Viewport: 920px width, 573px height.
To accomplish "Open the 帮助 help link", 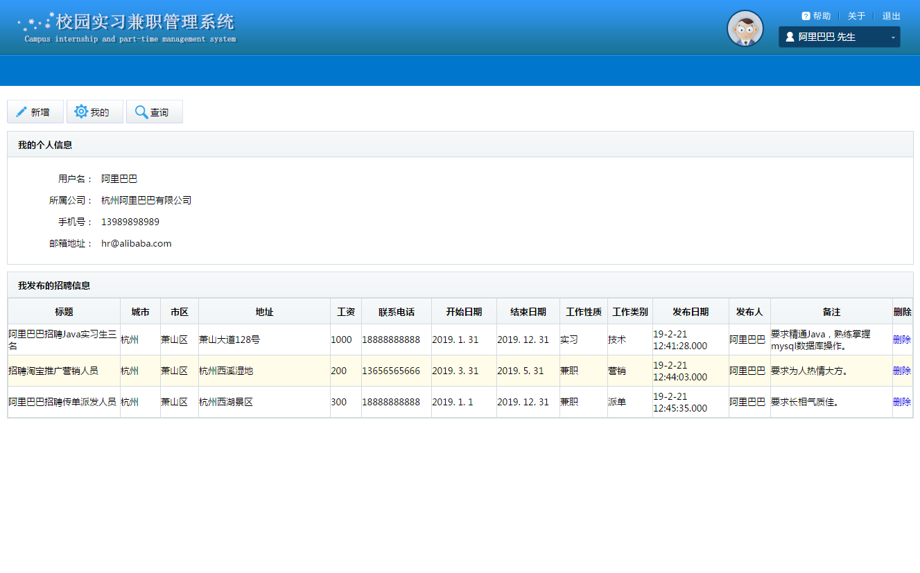I will [822, 16].
